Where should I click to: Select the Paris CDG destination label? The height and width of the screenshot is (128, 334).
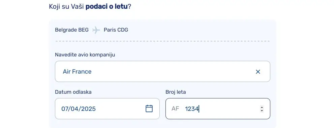(x=116, y=30)
